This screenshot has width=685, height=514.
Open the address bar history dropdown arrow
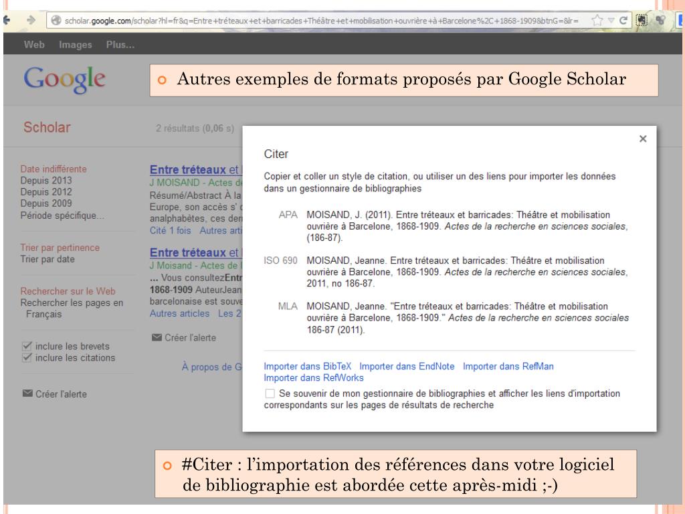[611, 21]
